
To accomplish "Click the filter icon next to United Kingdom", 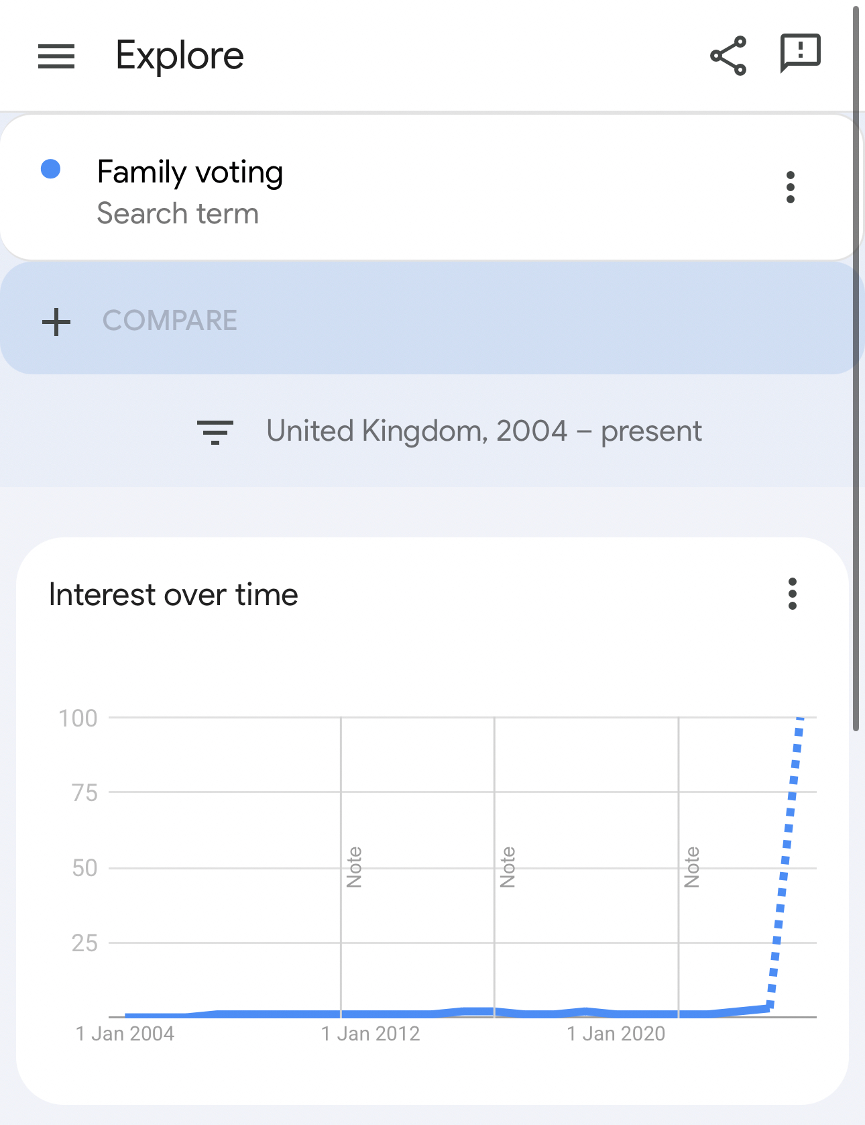I will (x=215, y=432).
